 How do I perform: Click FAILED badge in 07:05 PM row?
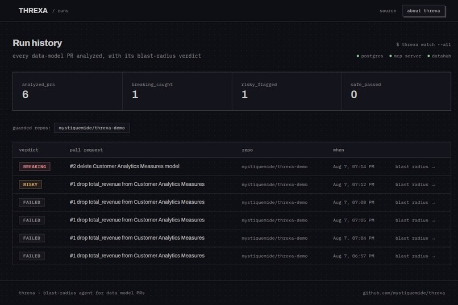[x=32, y=220]
